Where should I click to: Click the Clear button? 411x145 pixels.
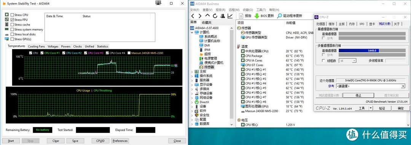click(x=56, y=141)
